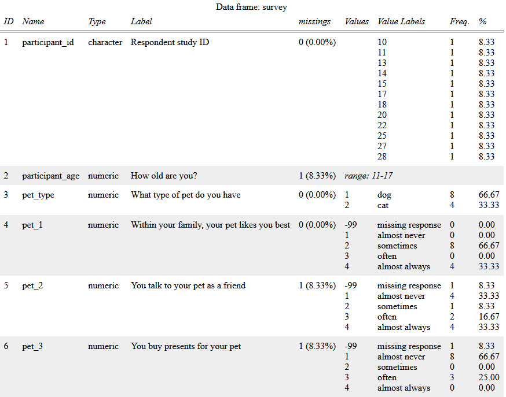The image size is (506, 397).
Task: Click the "dog" value label
Action: coord(384,195)
